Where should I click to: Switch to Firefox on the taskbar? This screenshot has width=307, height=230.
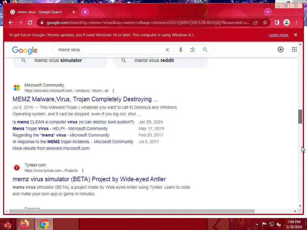(x=25, y=224)
